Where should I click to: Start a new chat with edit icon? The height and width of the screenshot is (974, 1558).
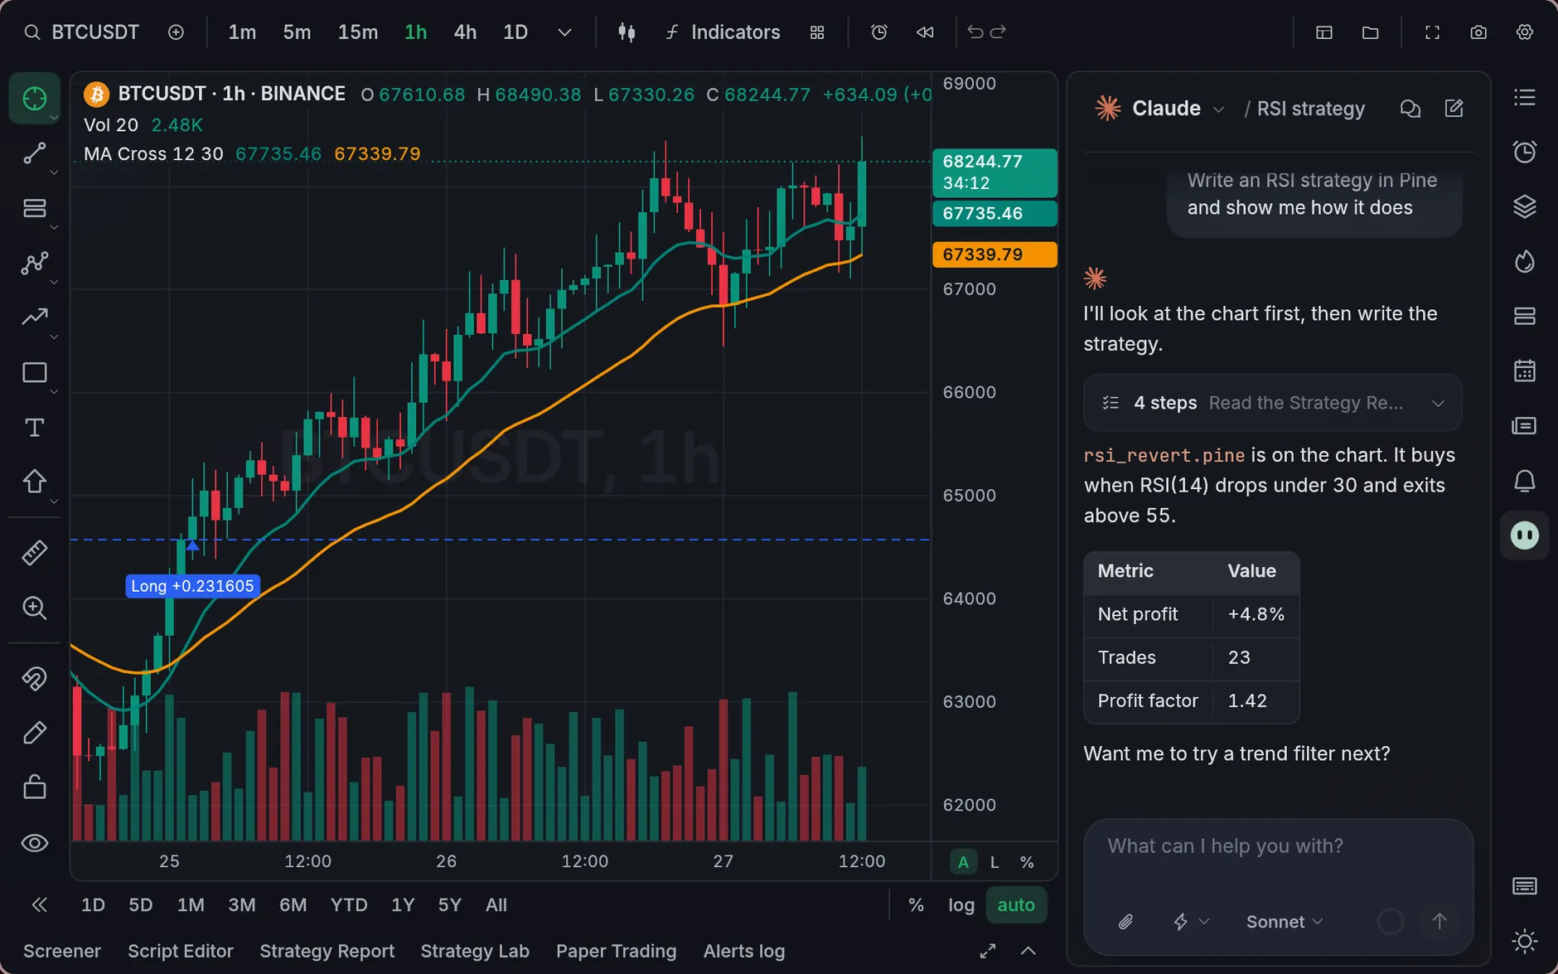pos(1454,109)
